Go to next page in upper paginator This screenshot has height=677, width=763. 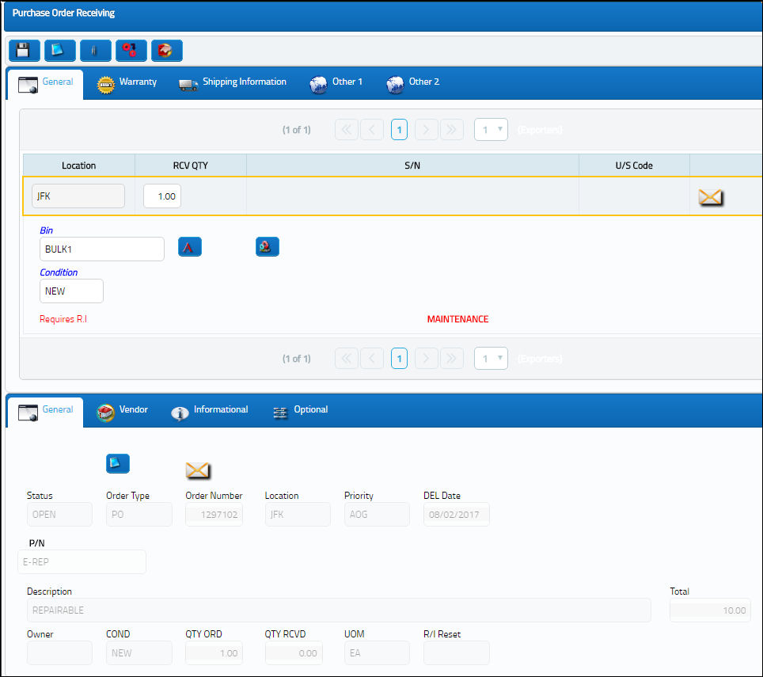coord(427,130)
